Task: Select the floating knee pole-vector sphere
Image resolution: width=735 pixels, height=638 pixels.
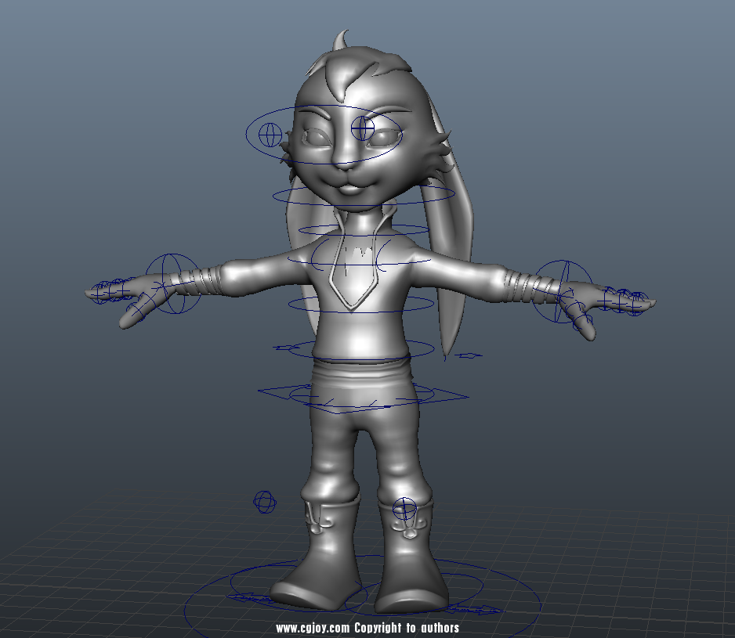Action: pos(265,501)
